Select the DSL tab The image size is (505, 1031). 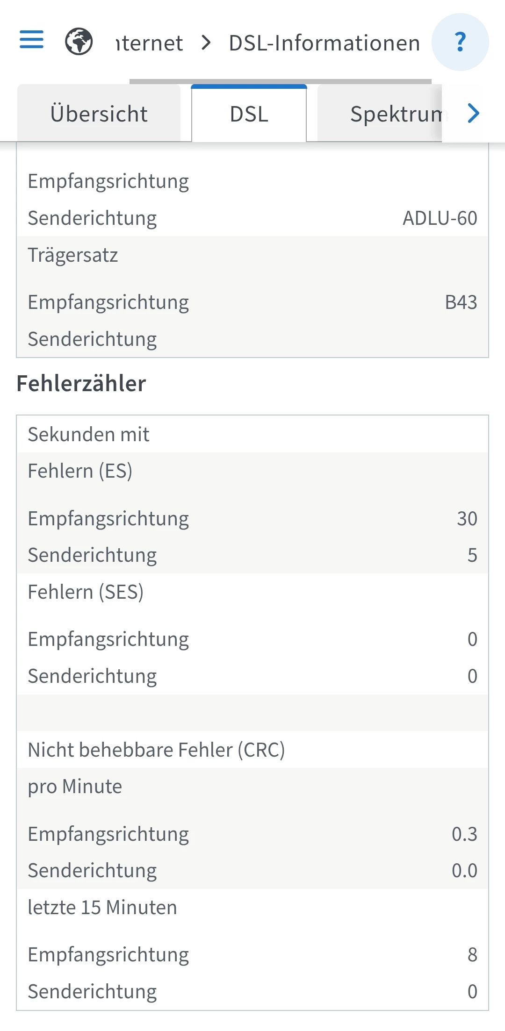point(249,114)
